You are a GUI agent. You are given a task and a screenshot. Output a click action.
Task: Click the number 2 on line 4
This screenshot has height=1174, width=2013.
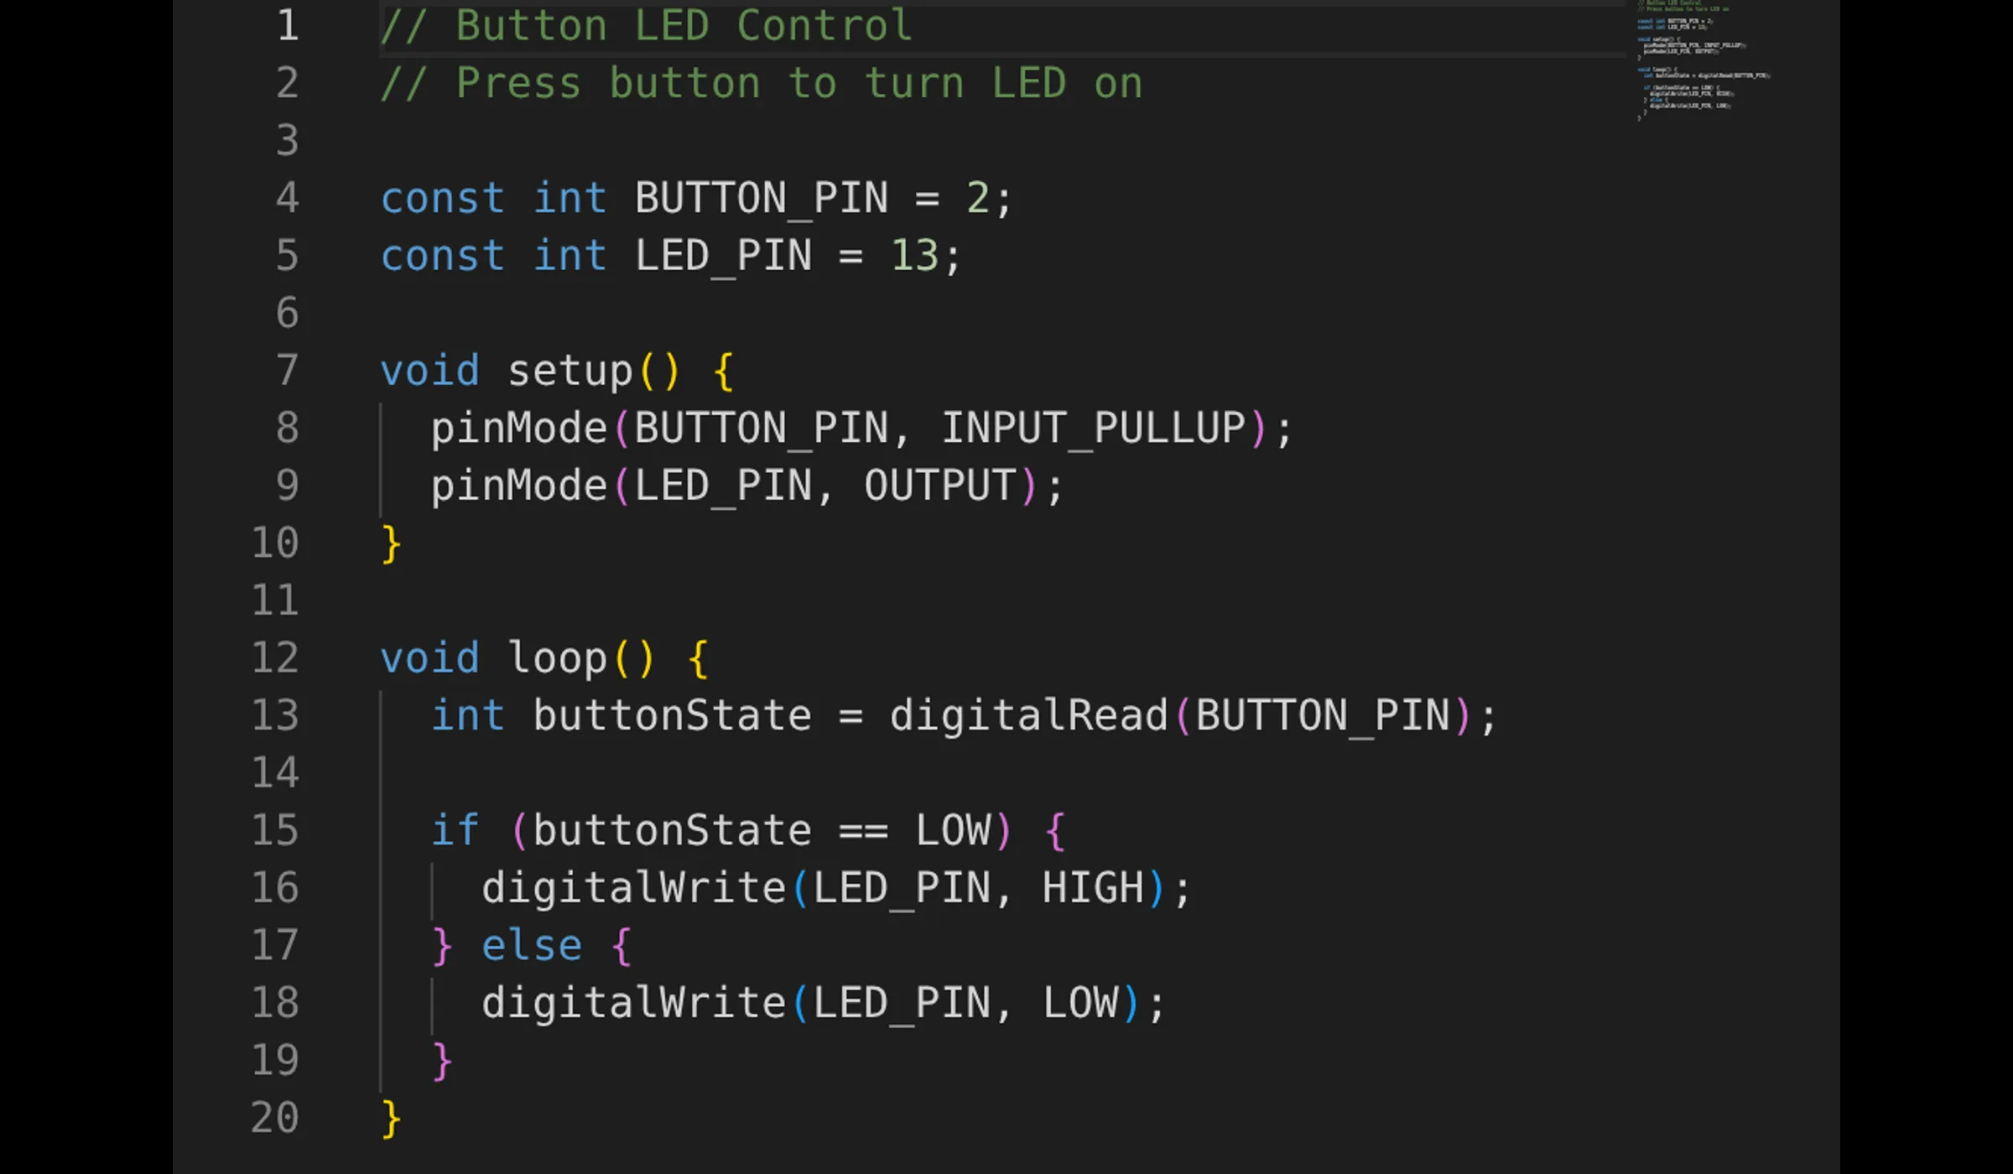978,199
